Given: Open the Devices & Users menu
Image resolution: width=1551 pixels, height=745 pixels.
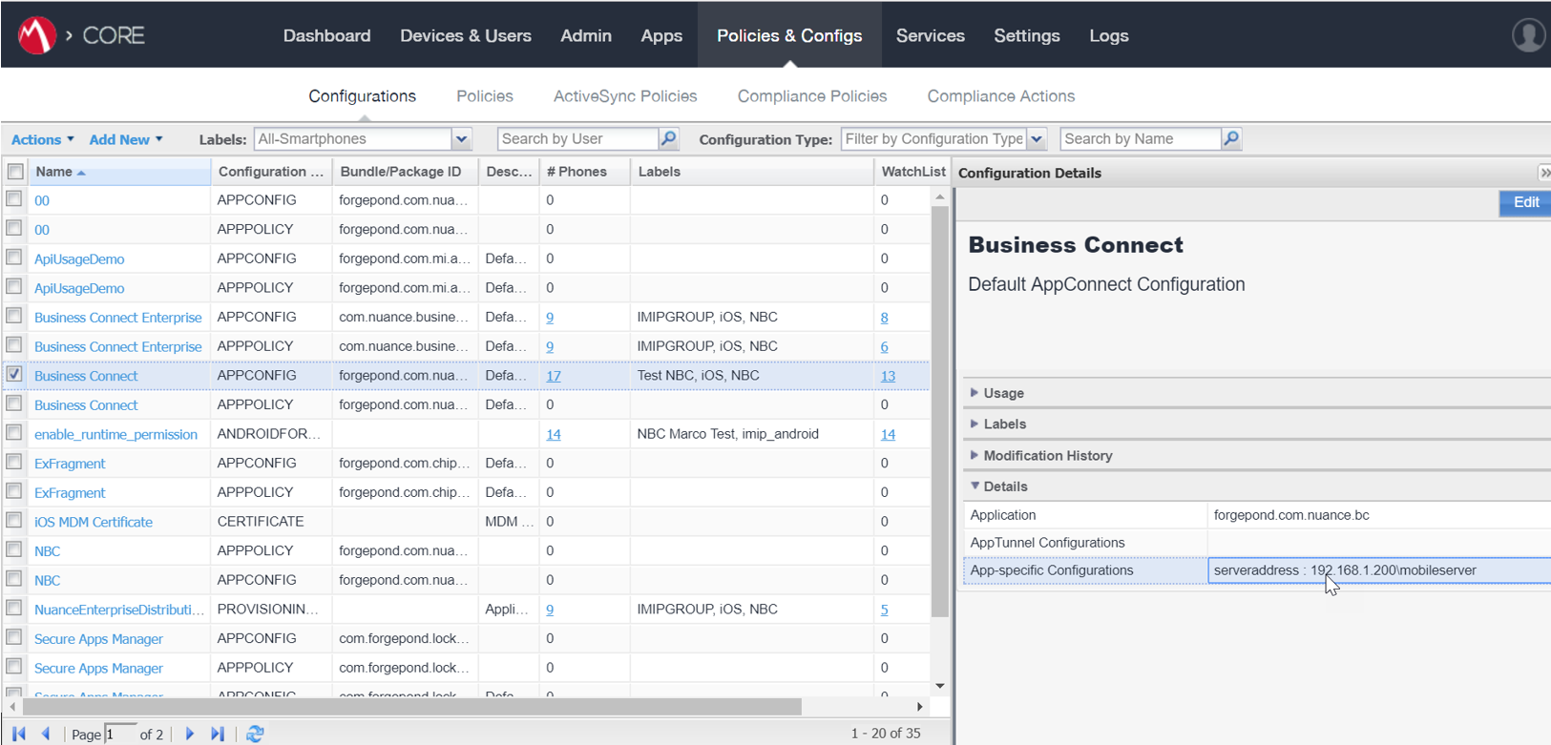Looking at the screenshot, I should point(465,35).
